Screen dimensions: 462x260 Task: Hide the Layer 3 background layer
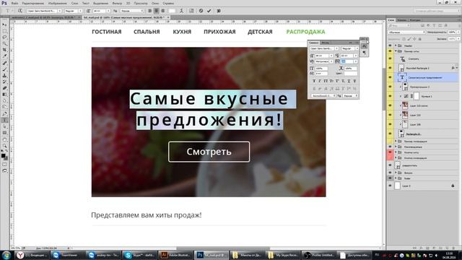tap(390, 186)
